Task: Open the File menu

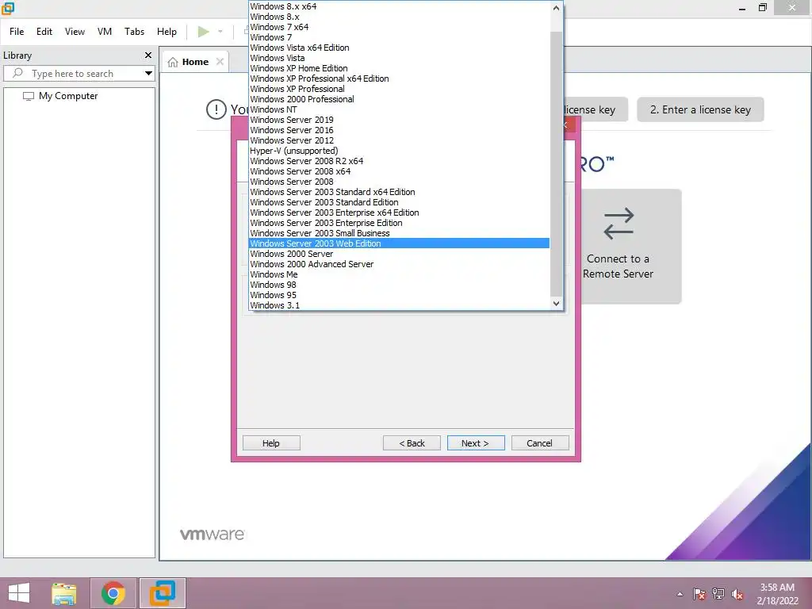Action: [x=17, y=32]
